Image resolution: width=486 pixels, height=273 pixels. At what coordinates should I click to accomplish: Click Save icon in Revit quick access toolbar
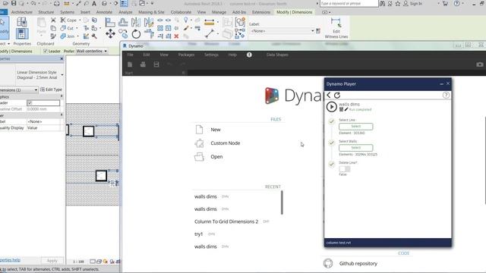pos(14,3)
